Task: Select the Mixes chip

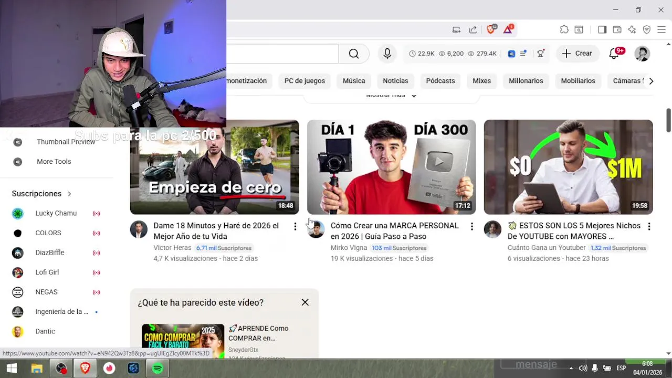Action: pos(481,81)
